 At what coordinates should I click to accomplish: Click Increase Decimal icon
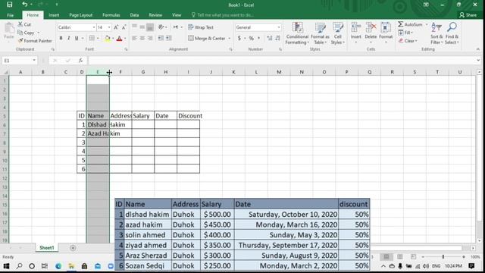(270, 38)
